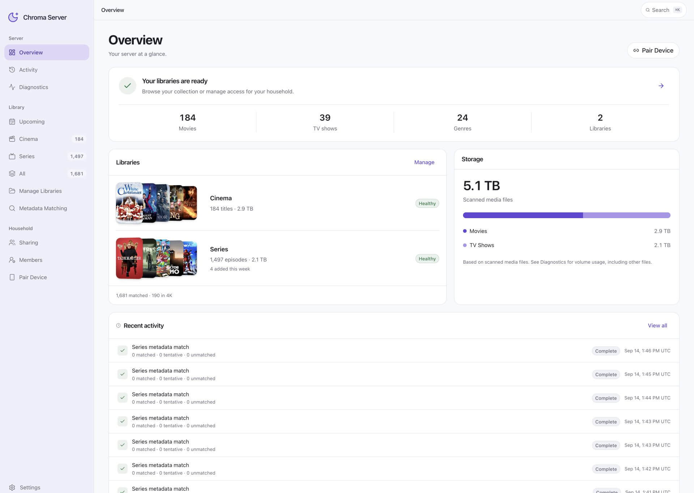Viewport: 694px width, 493px height.
Task: Click the 184 count badge beside Cinema
Action: (x=79, y=139)
